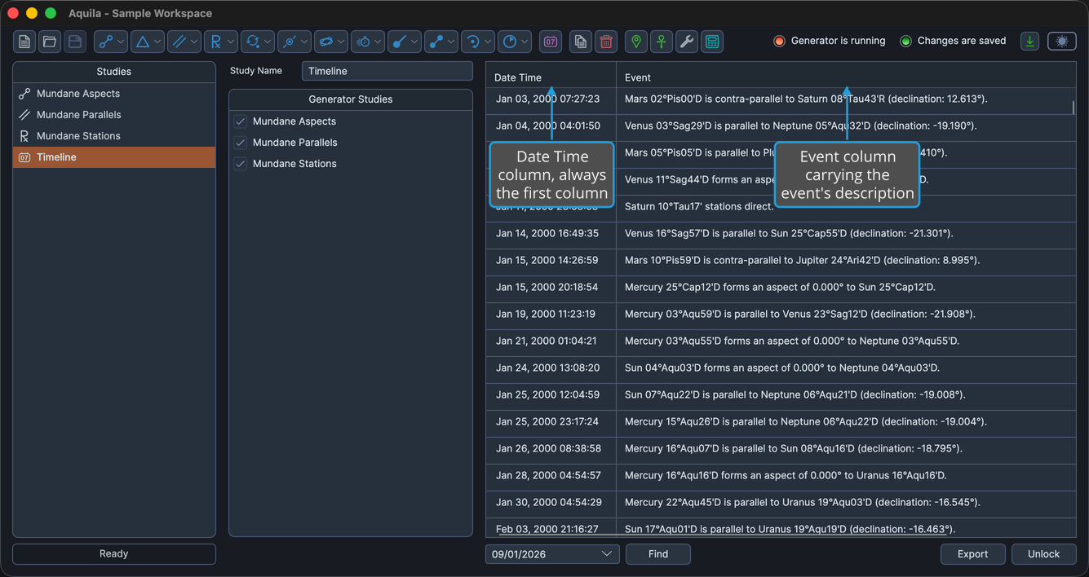Select Mercury 15°Aqu26'D parallel to Neptune event
Image resolution: width=1089 pixels, height=577 pixels.
(x=846, y=422)
